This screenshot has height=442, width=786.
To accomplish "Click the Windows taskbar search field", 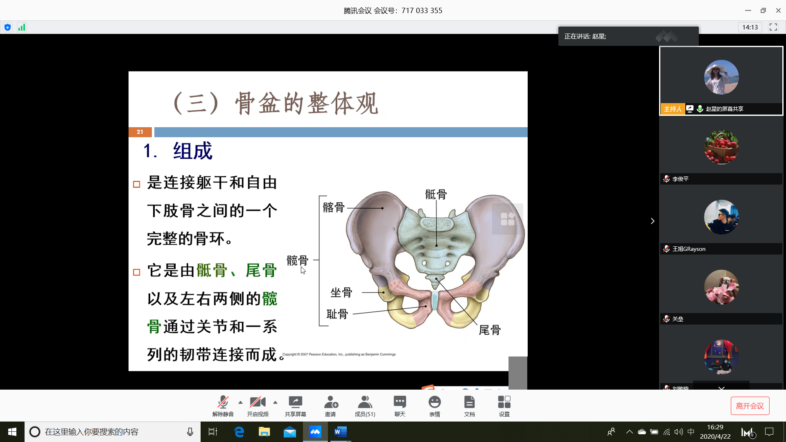I will [111, 432].
